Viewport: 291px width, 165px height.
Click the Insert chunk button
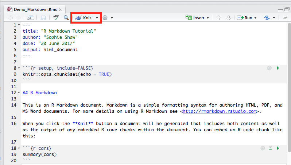(x=195, y=18)
